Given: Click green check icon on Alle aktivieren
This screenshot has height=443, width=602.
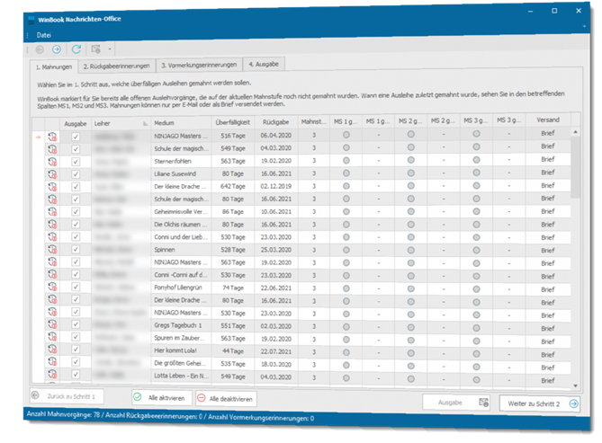Looking at the screenshot, I should click(x=138, y=397).
